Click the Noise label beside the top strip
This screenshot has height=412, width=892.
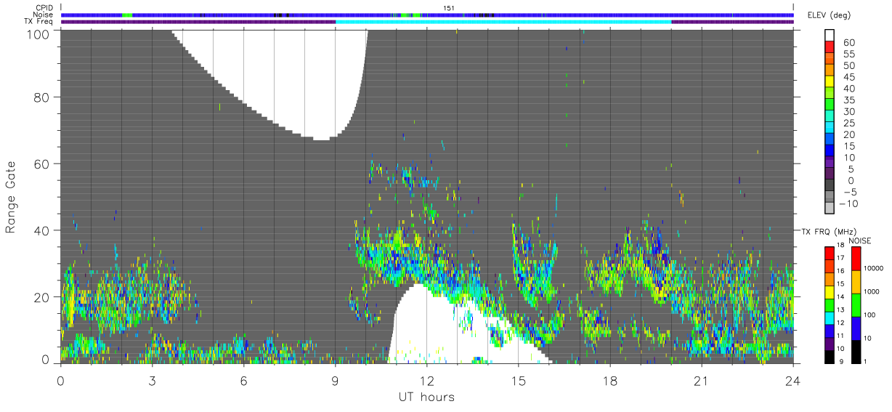[x=43, y=15]
